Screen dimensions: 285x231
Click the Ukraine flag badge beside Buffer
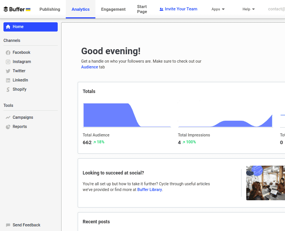coord(28,10)
